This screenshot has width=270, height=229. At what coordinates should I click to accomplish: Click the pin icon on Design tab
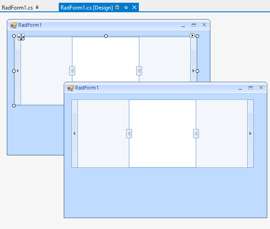click(x=126, y=7)
